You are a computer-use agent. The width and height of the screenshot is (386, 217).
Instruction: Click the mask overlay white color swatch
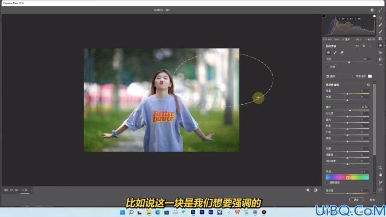tap(370, 76)
